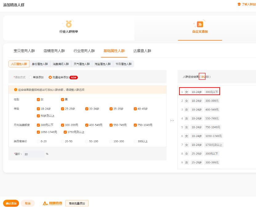The image size is (256, 208).
Task: Click the 取消 button
Action: click(x=28, y=203)
